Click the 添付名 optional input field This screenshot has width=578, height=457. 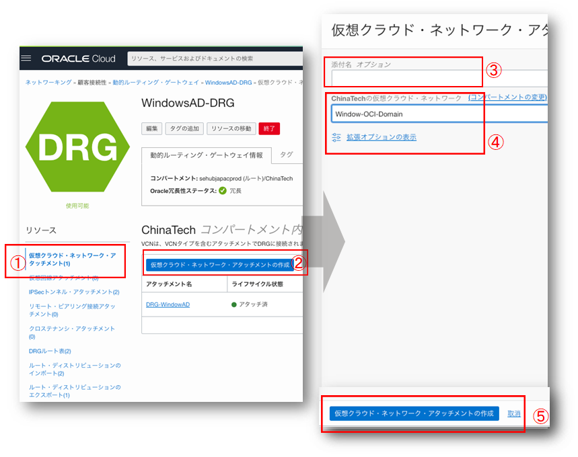click(x=439, y=78)
